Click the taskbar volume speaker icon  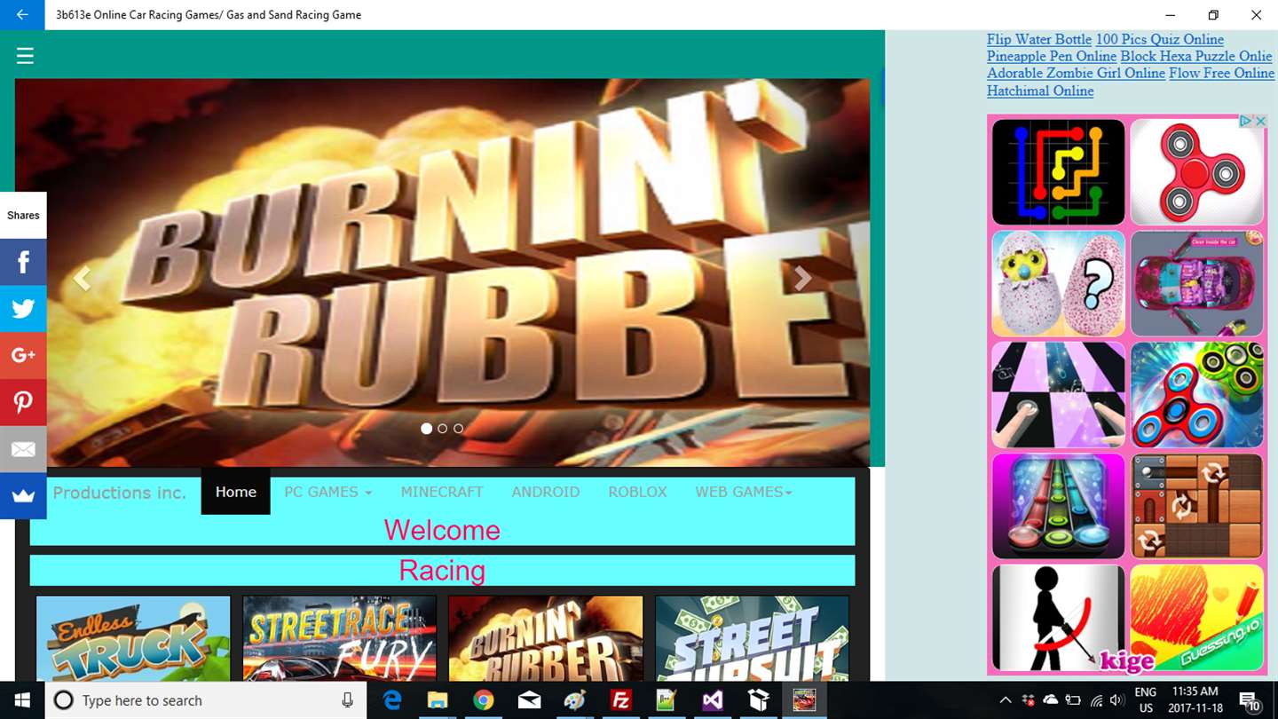click(x=1116, y=700)
